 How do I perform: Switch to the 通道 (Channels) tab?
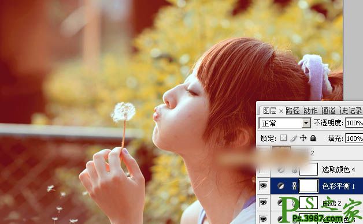[x=328, y=111]
